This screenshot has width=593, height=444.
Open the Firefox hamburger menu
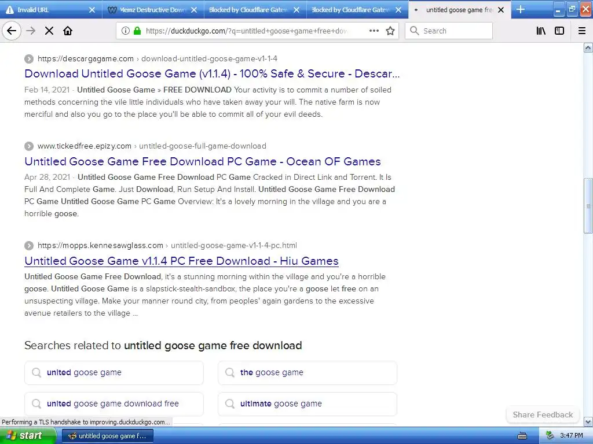coord(582,31)
